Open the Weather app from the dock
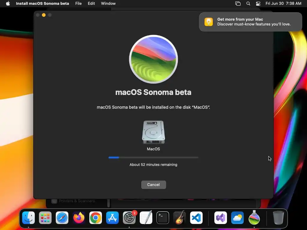The width and height of the screenshot is (307, 230). [237, 218]
